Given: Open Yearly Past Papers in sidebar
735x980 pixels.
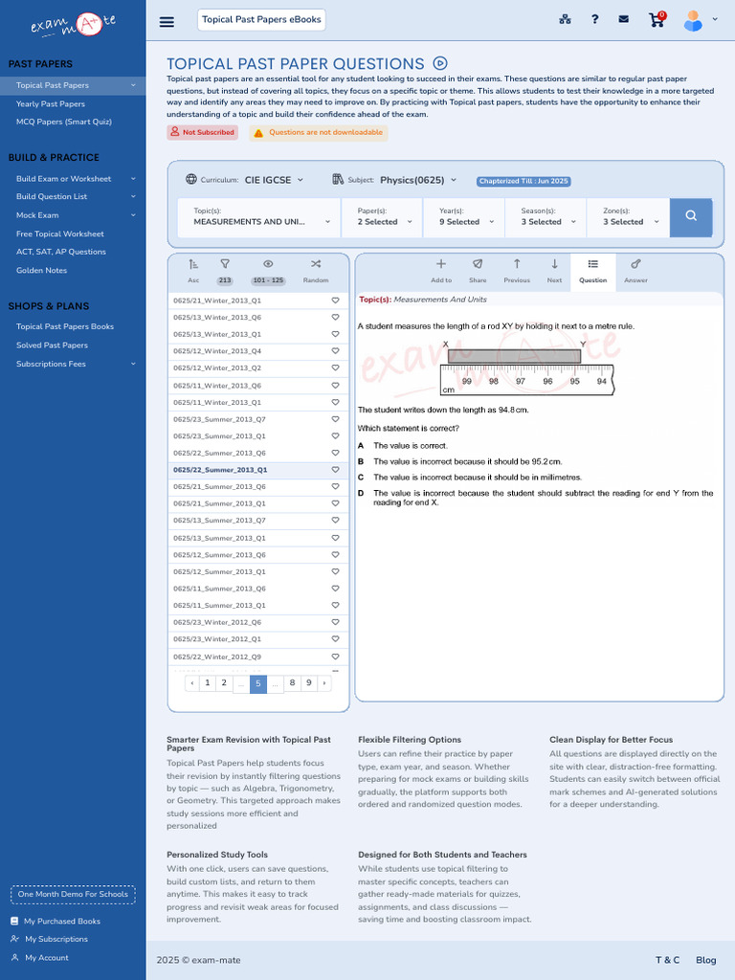Looking at the screenshot, I should [x=51, y=103].
